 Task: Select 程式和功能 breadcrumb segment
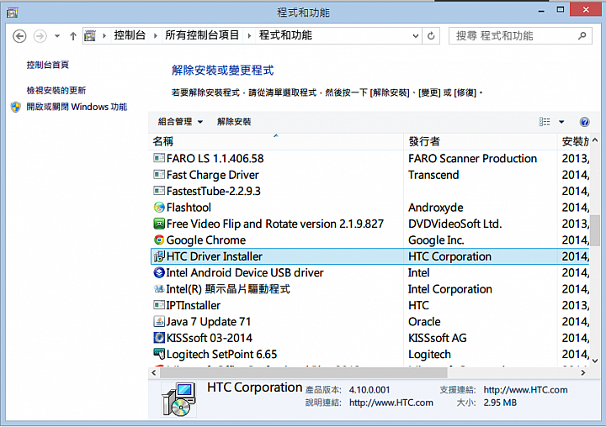coord(285,35)
